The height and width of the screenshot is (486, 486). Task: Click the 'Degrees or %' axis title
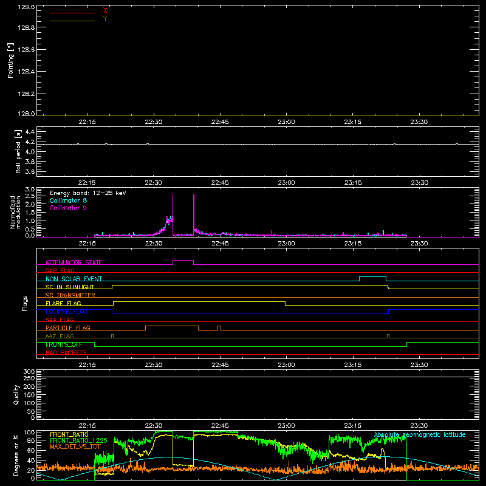pos(16,455)
